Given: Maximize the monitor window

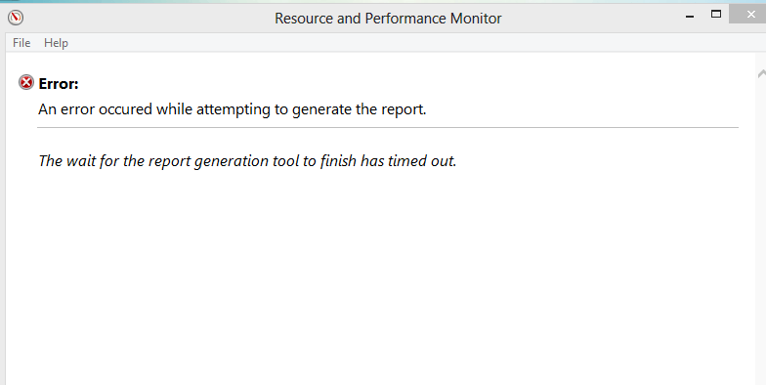Looking at the screenshot, I should (x=715, y=14).
